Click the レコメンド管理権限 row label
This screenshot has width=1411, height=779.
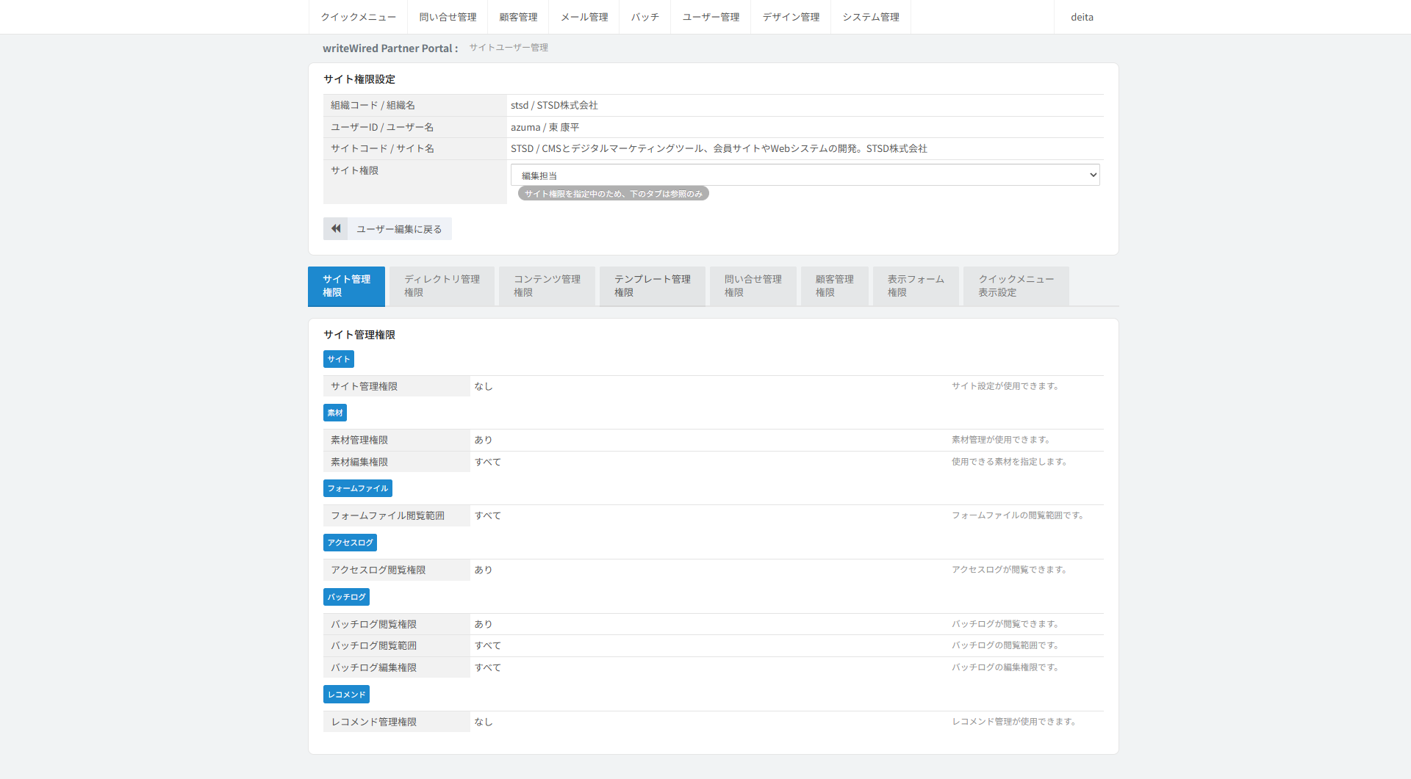coord(373,722)
